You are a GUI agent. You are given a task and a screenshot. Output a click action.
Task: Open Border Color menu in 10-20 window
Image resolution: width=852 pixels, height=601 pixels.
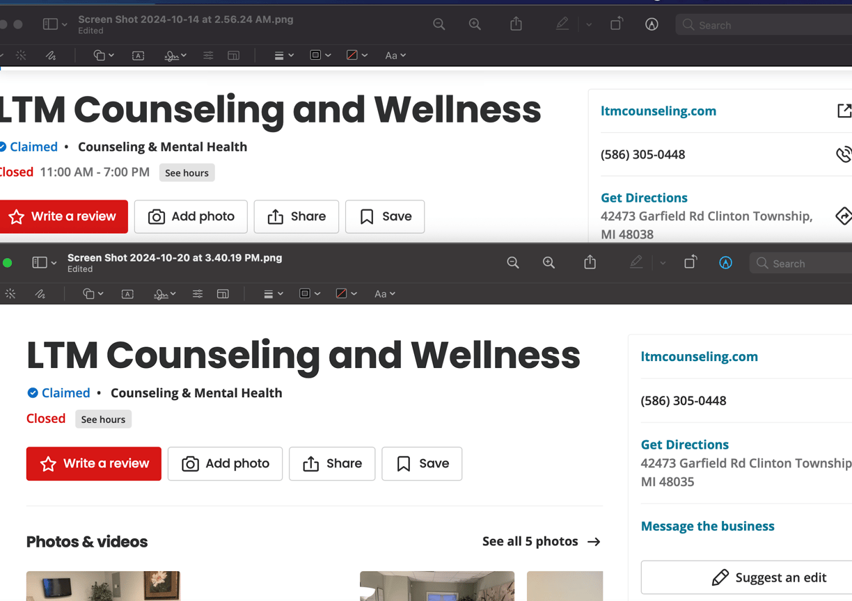(x=309, y=294)
